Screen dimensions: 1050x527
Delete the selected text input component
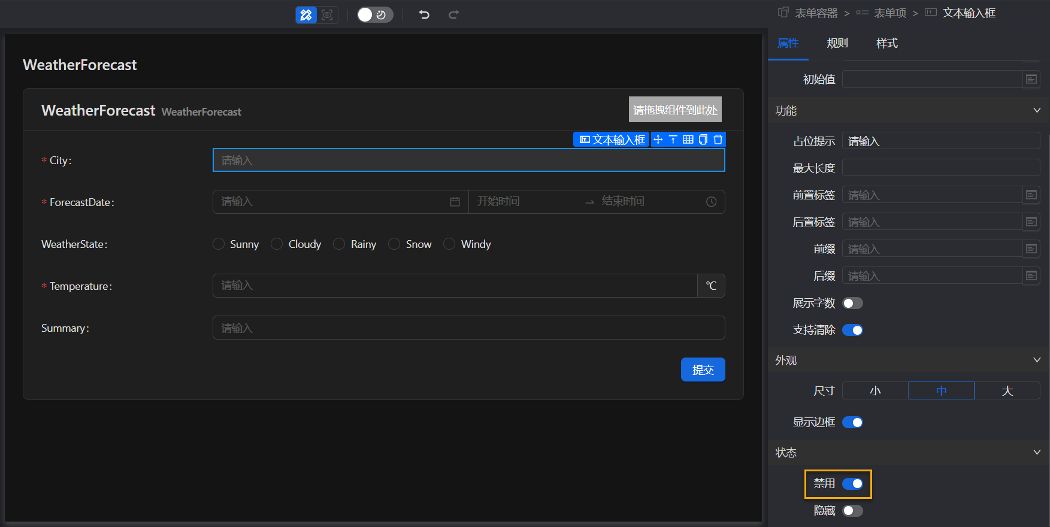tap(718, 140)
